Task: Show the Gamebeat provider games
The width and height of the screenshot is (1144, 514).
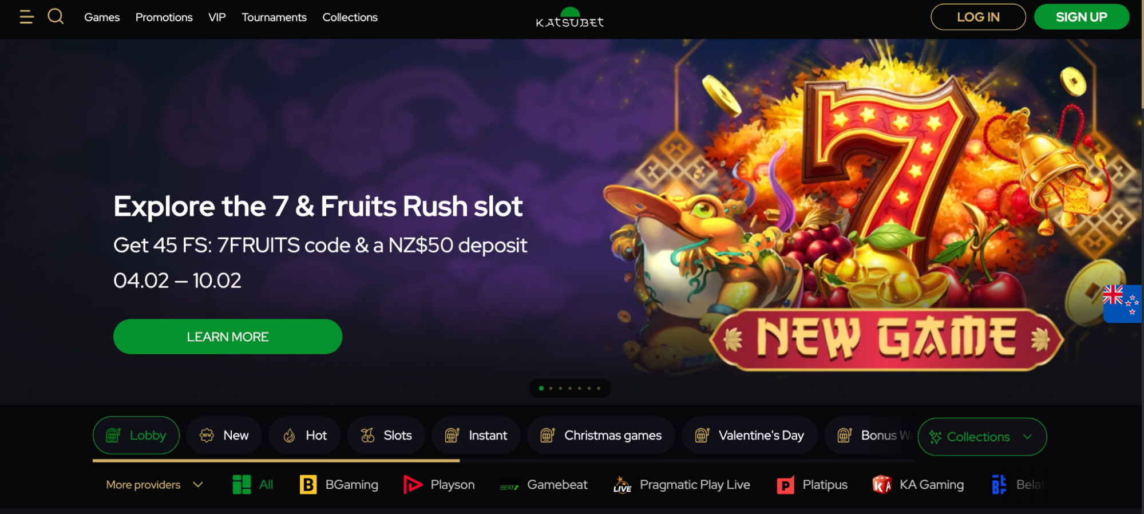Action: [x=544, y=485]
